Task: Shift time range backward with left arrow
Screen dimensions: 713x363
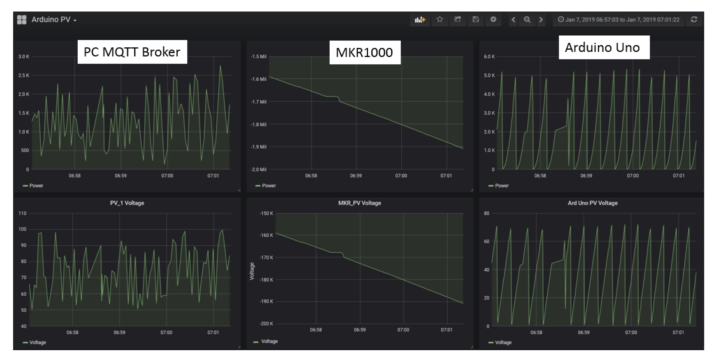Action: pos(514,20)
